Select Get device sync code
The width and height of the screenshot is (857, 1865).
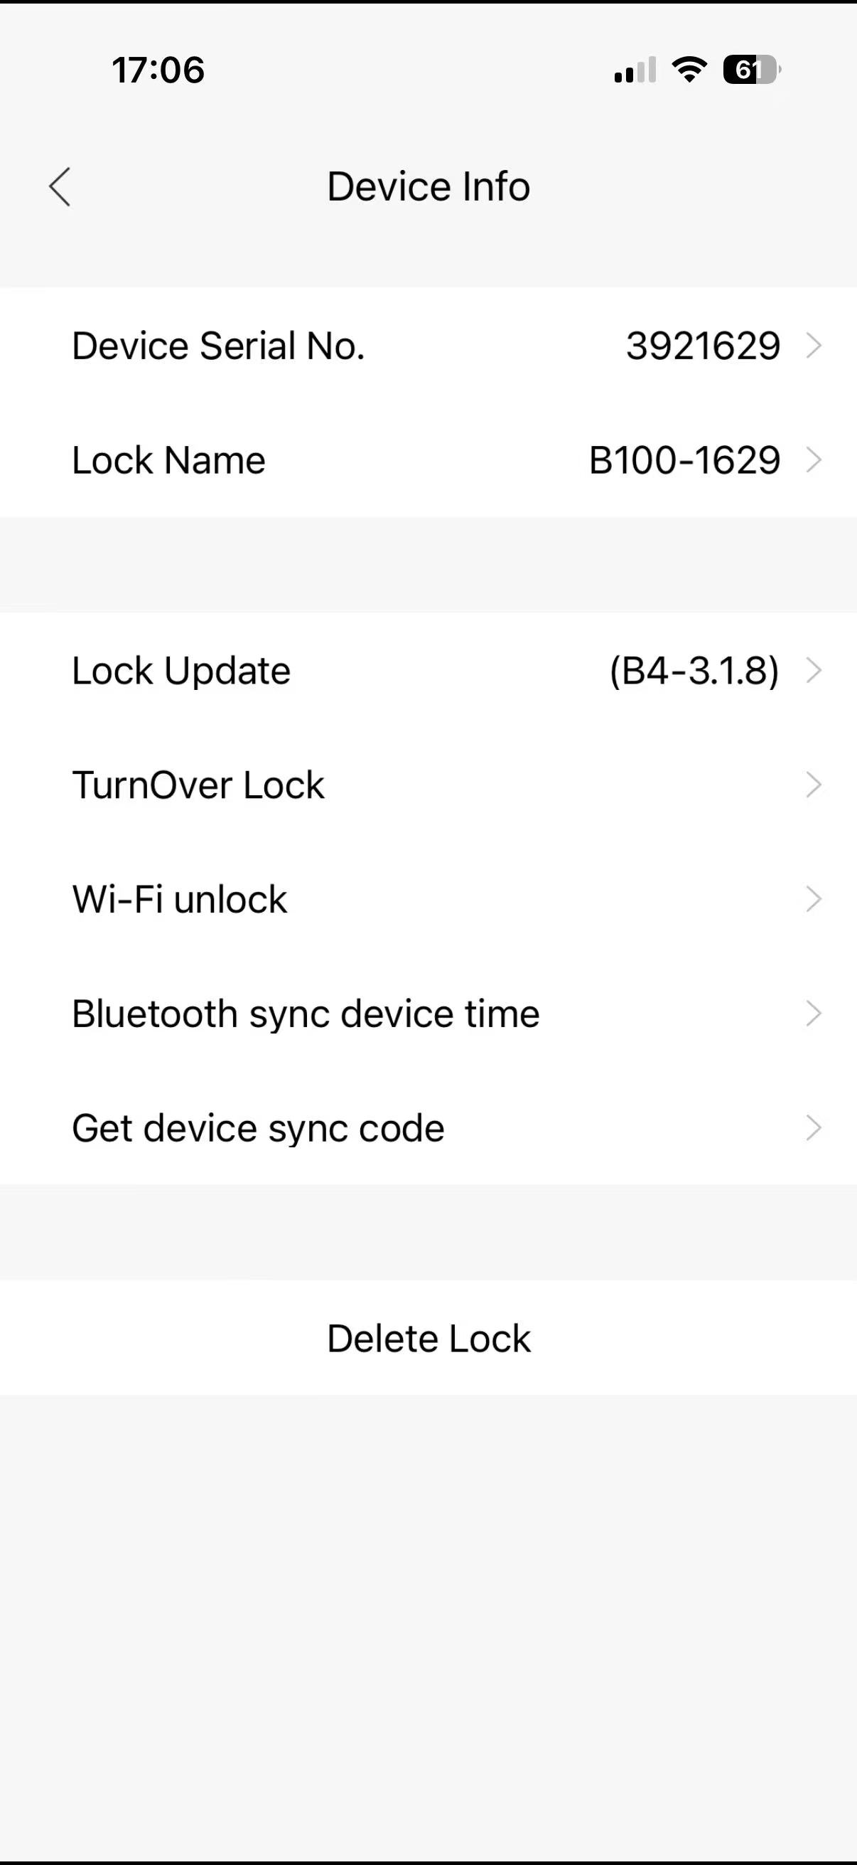click(x=257, y=1128)
